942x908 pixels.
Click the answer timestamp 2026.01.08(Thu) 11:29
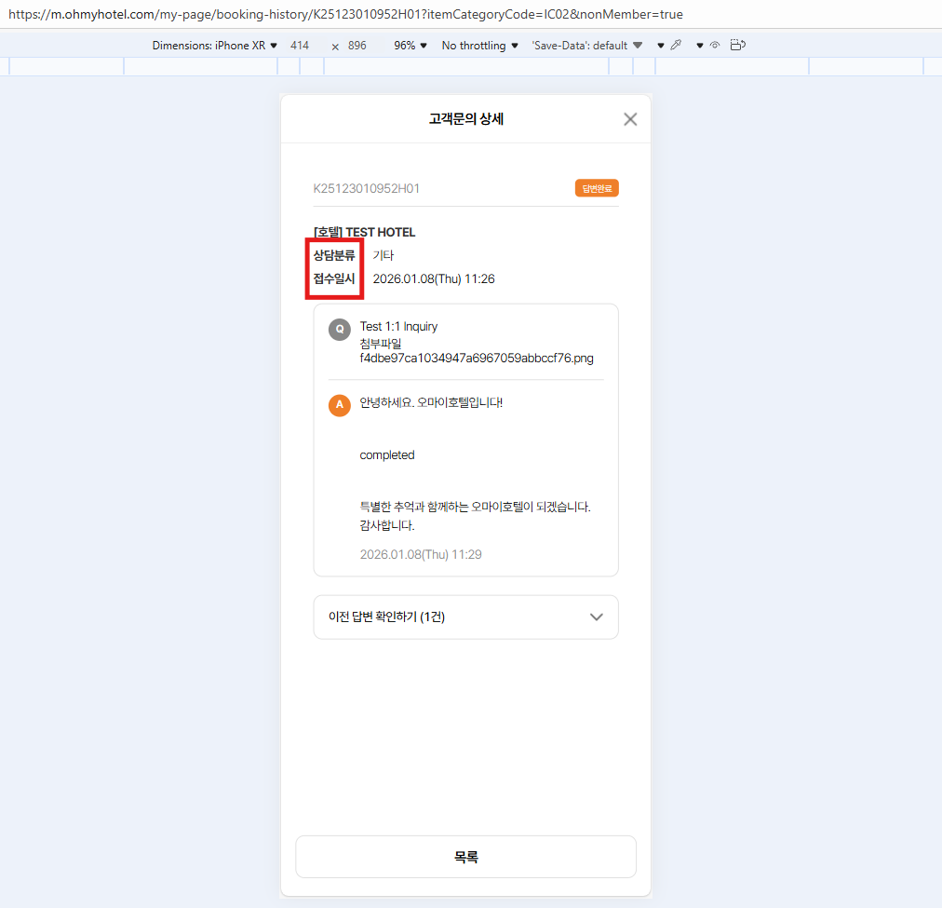(x=421, y=554)
